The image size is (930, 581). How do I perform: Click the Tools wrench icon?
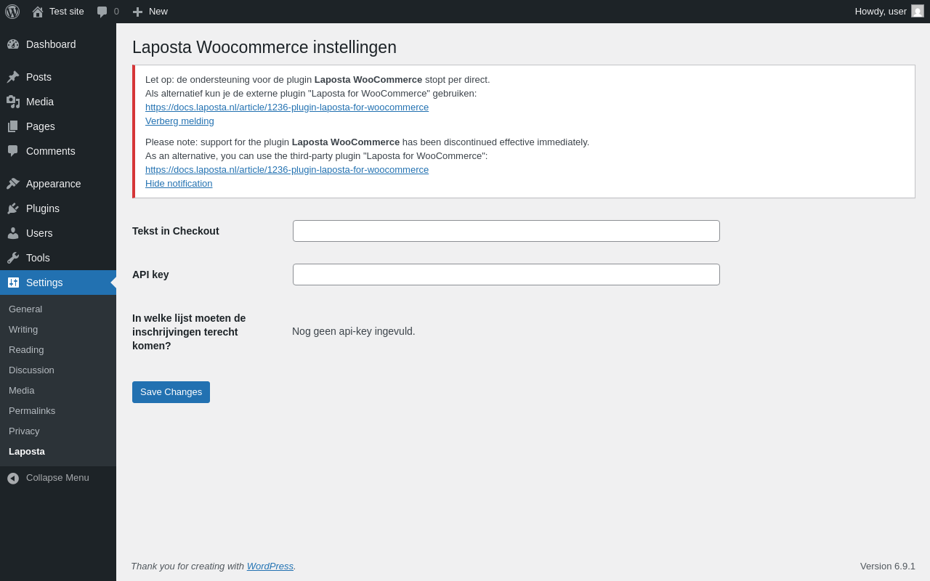(13, 258)
